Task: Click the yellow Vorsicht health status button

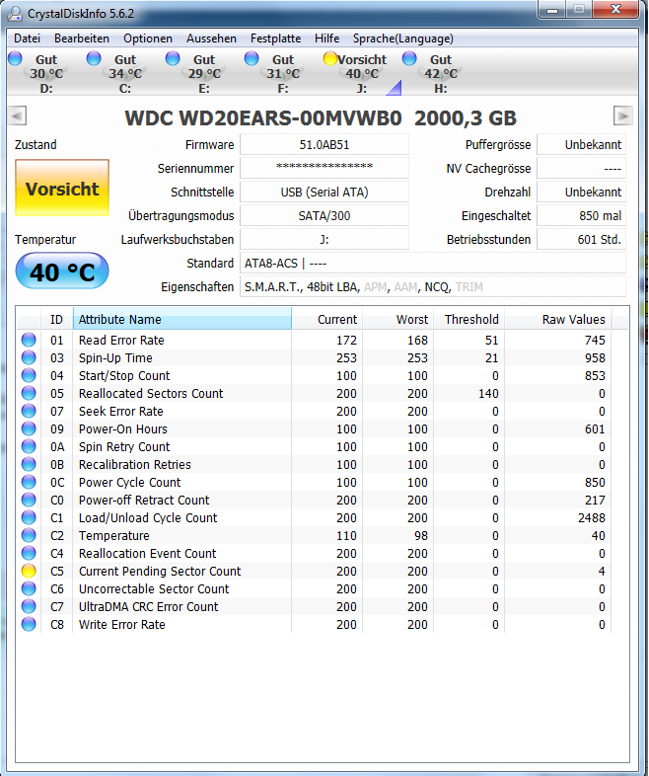Action: (x=62, y=188)
